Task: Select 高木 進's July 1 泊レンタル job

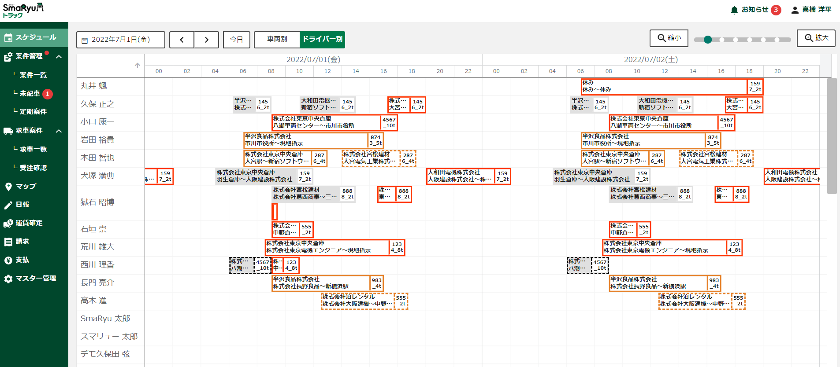Action: (364, 301)
